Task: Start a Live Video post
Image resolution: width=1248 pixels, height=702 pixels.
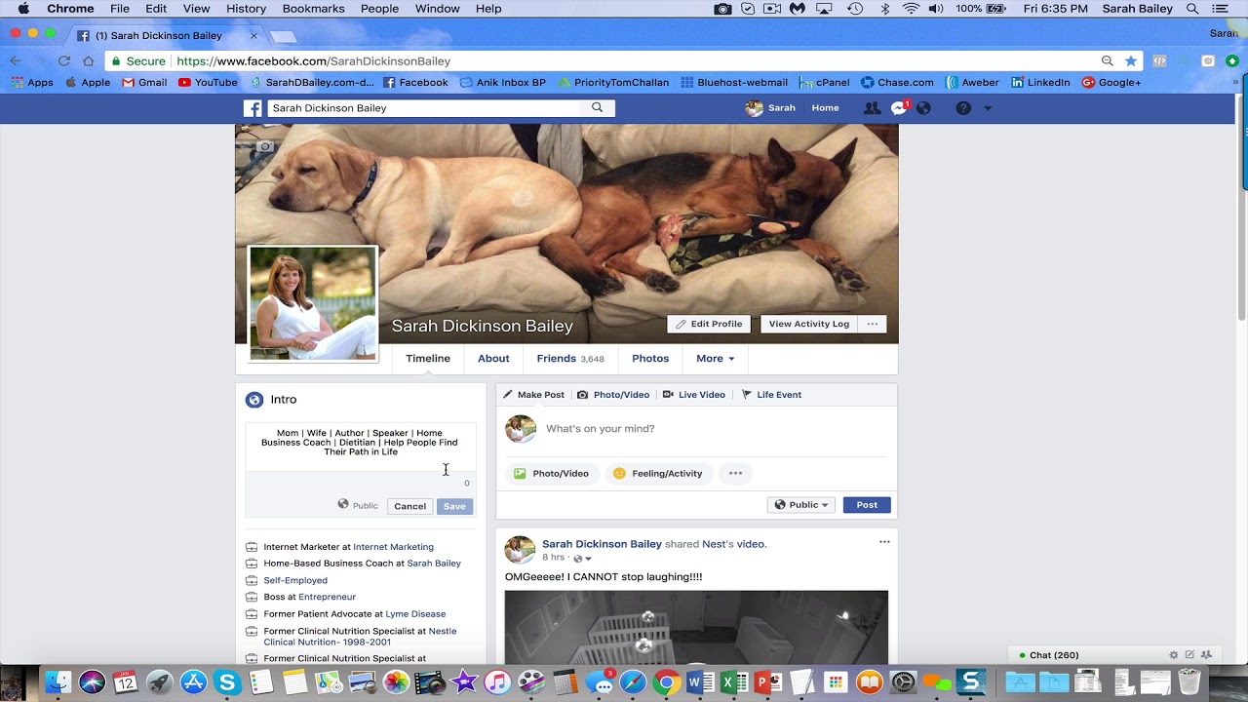Action: click(x=693, y=395)
